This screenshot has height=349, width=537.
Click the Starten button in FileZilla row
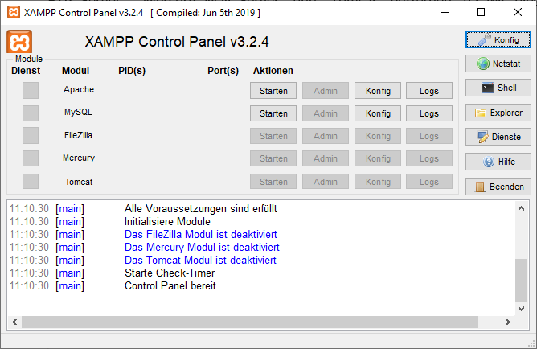tap(273, 136)
